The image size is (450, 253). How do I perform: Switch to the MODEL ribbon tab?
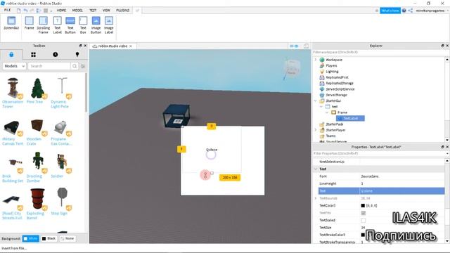[x=77, y=11]
